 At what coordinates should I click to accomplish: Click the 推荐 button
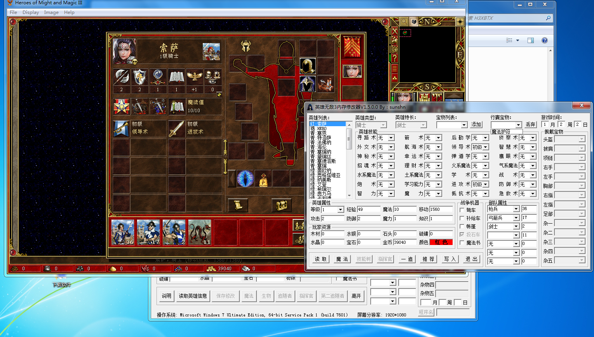(429, 259)
